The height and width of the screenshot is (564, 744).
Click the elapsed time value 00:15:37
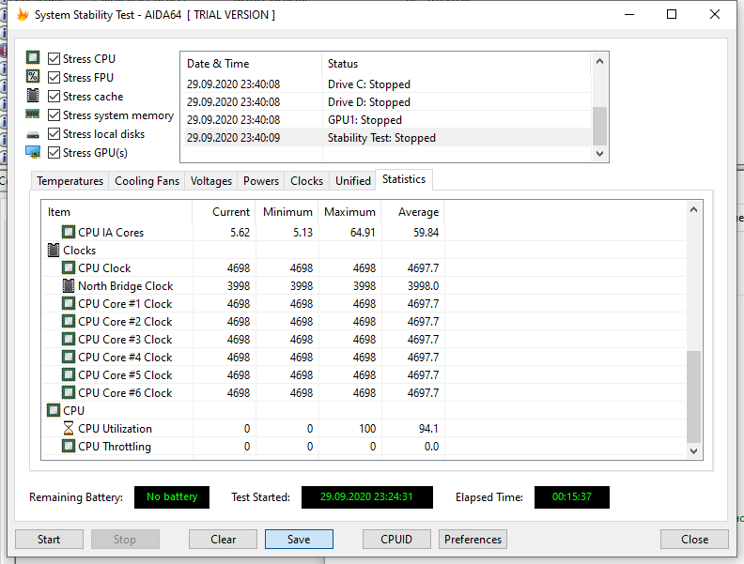tap(572, 496)
